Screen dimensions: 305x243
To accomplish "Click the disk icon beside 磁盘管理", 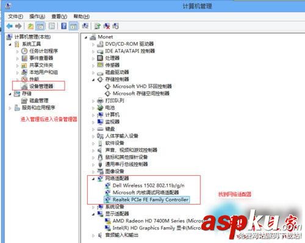I will point(24,101).
